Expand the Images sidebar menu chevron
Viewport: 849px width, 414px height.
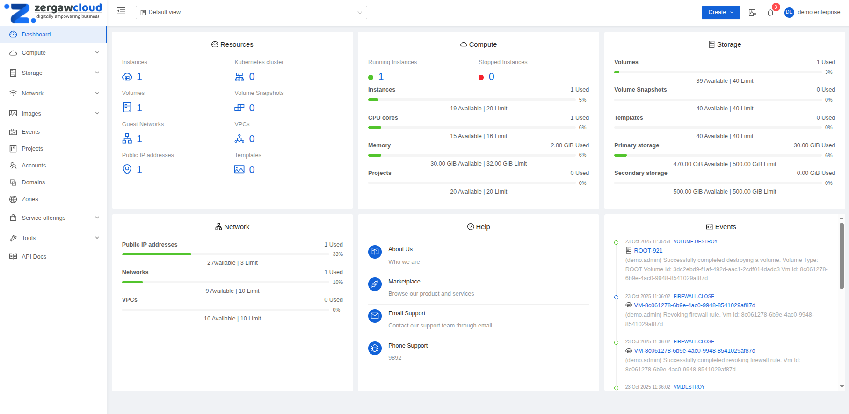[97, 114]
